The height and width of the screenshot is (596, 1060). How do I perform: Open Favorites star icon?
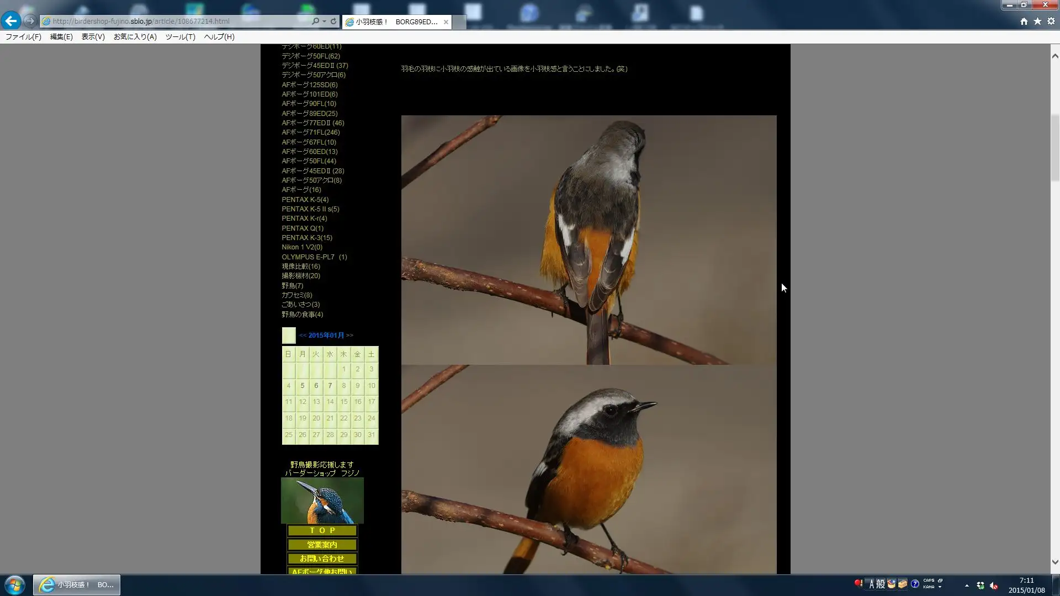point(1037,22)
